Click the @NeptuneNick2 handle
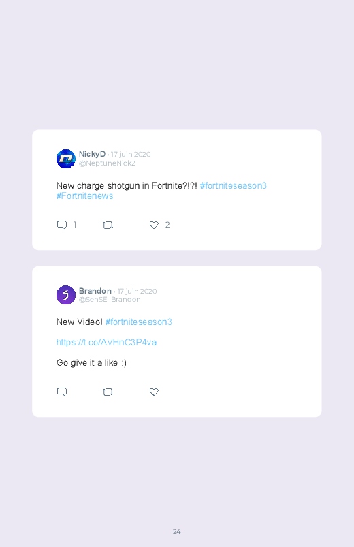The width and height of the screenshot is (354, 547). coord(107,163)
